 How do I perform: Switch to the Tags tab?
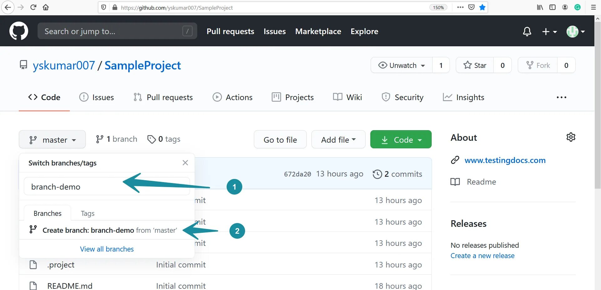click(x=88, y=213)
